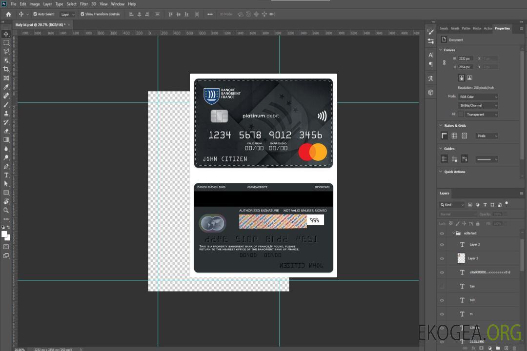Viewport: 527px width, 351px height.
Task: Open the 16 Bits/Channel dropdown
Action: click(478, 105)
